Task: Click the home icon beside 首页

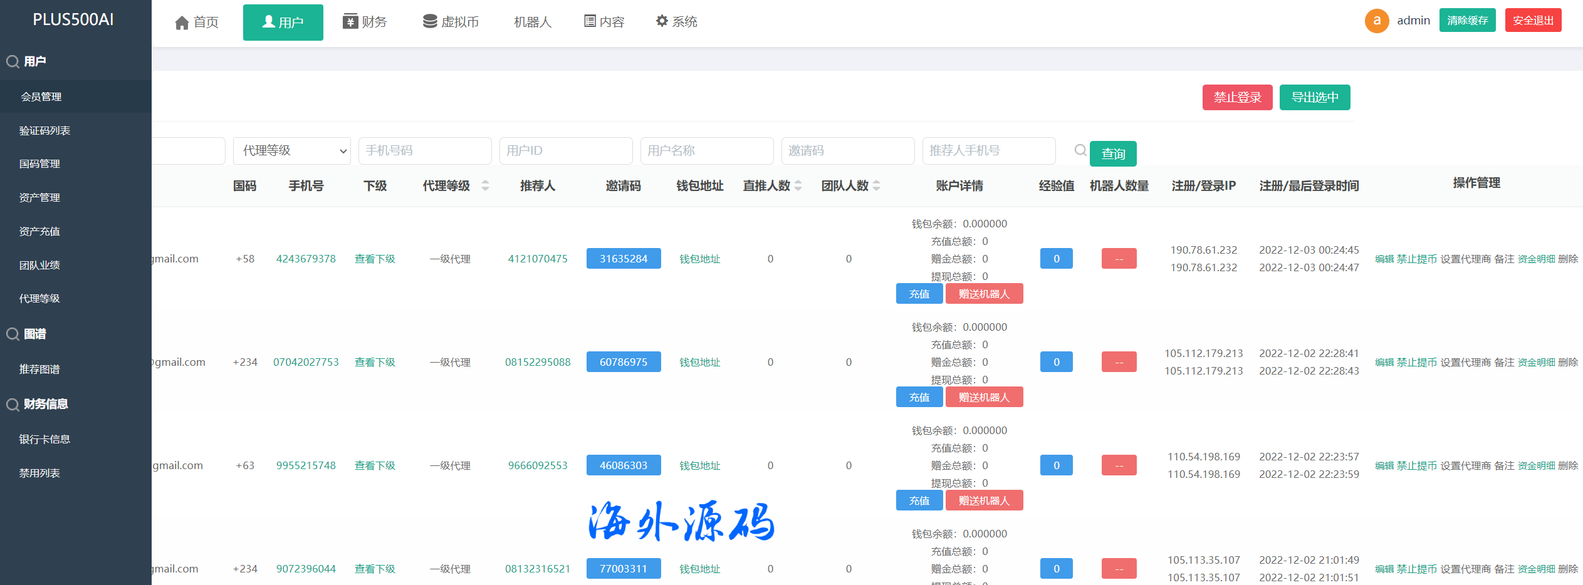Action: [182, 23]
